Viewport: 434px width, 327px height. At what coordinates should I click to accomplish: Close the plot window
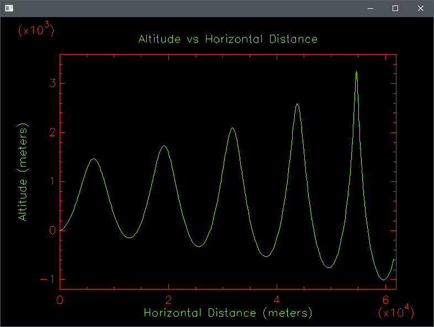click(x=421, y=8)
